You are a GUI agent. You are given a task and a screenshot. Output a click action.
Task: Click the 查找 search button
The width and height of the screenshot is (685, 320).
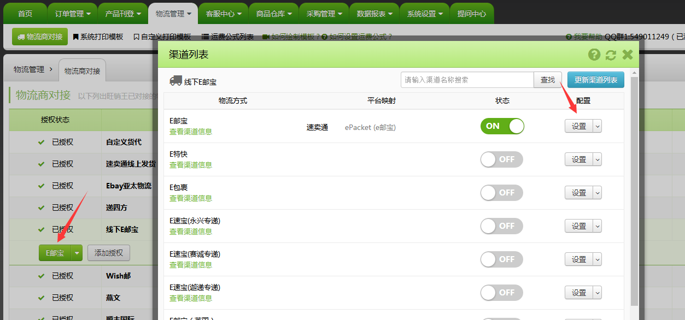click(x=548, y=80)
